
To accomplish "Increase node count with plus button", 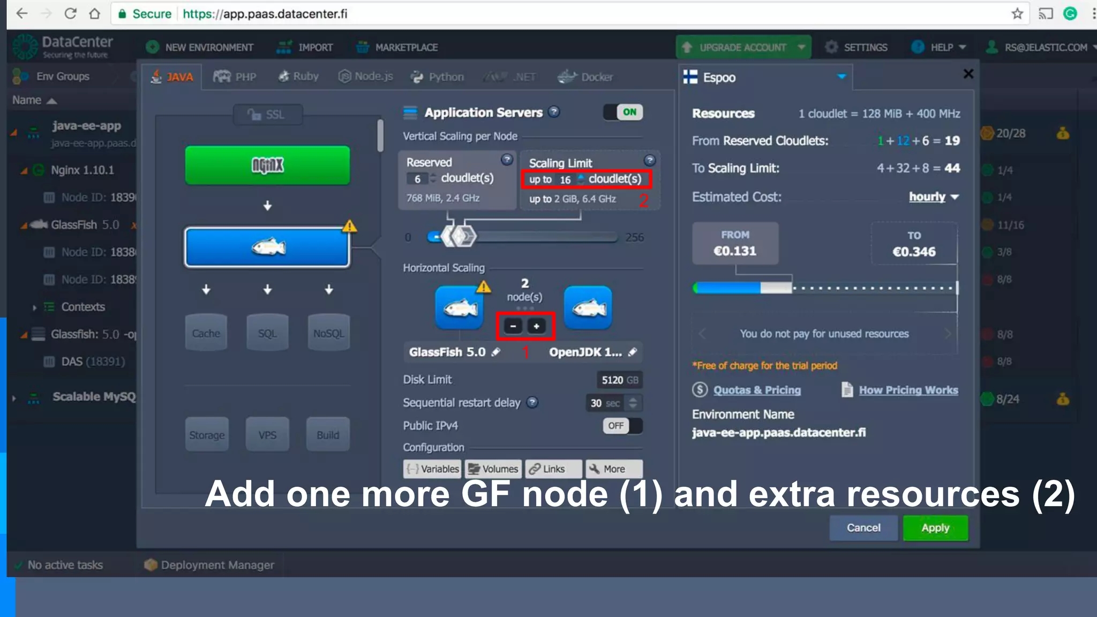I will point(536,326).
